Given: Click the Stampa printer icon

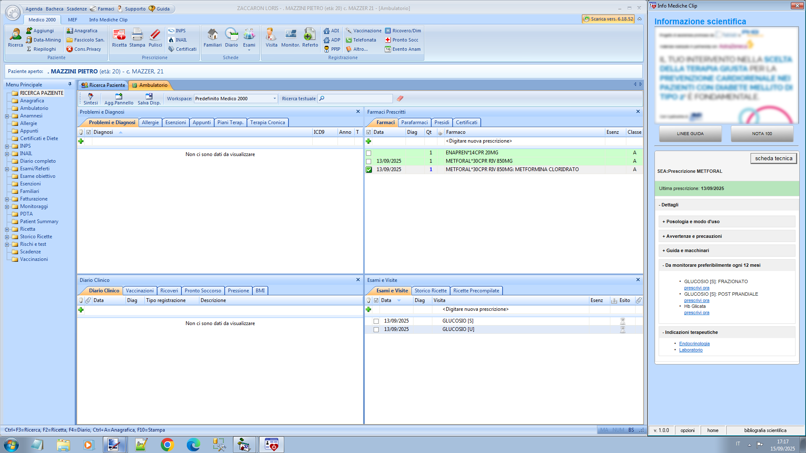Looking at the screenshot, I should [x=137, y=38].
